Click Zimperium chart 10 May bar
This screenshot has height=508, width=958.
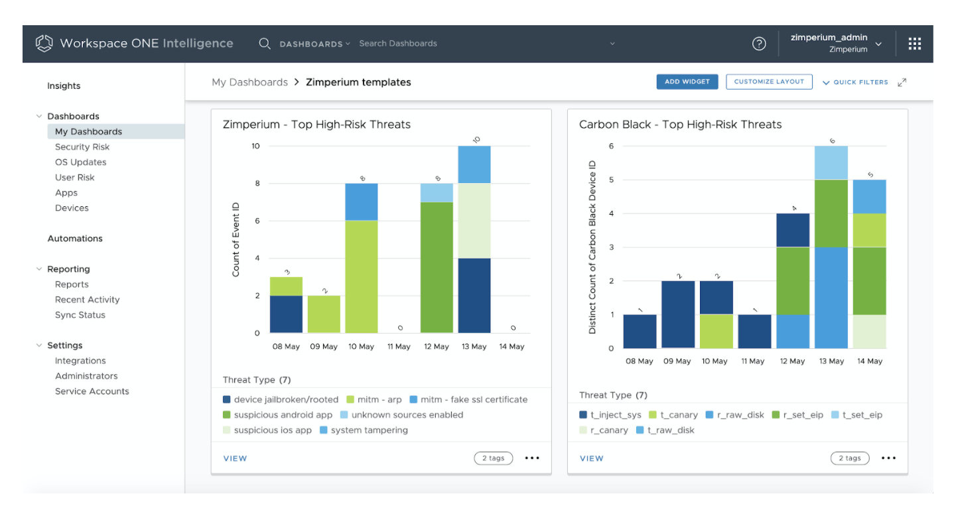point(362,259)
